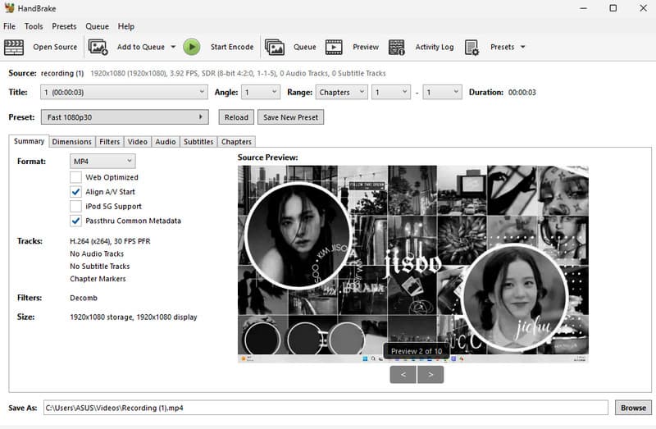The width and height of the screenshot is (656, 429).
Task: Click the Open Source film clapper icon
Action: tap(14, 47)
